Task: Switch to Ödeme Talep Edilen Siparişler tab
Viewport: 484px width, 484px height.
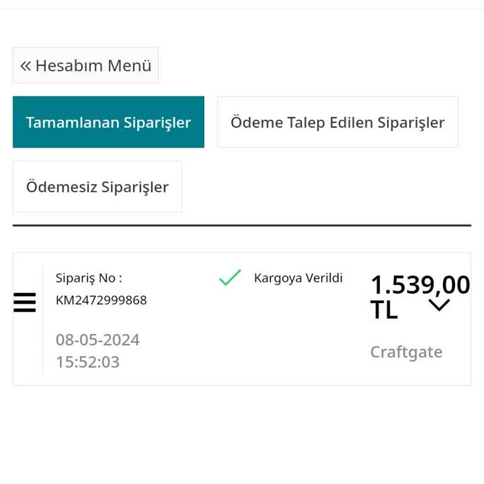Action: pos(337,122)
